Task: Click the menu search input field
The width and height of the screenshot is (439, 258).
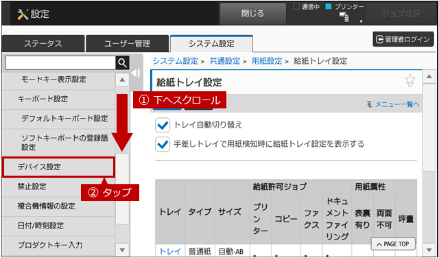Action: coord(60,63)
